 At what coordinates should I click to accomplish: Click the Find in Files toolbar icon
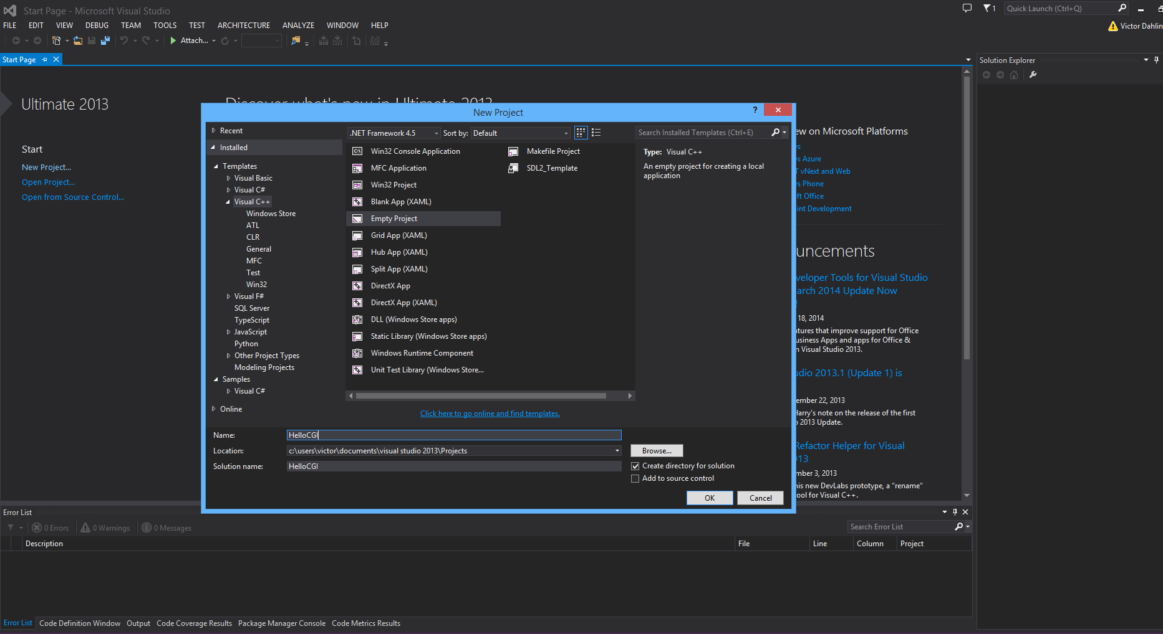(x=296, y=40)
